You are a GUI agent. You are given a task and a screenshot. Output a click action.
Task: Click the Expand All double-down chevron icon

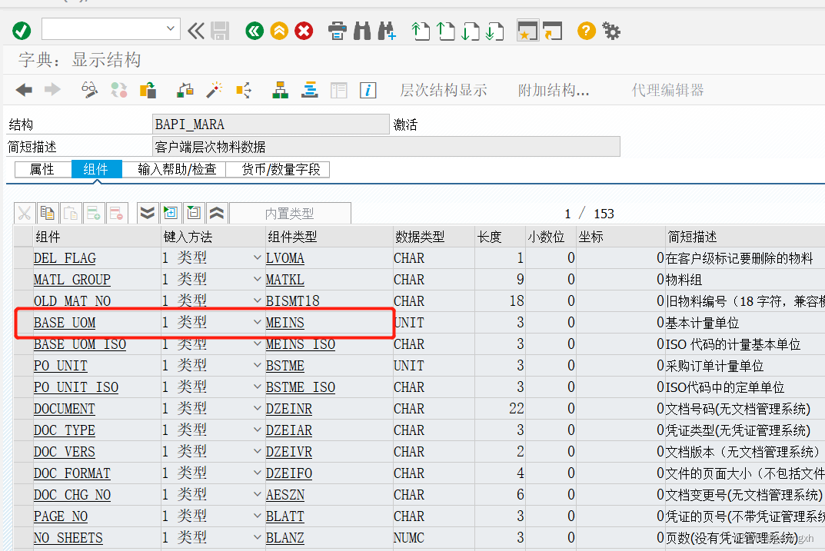[x=148, y=213]
